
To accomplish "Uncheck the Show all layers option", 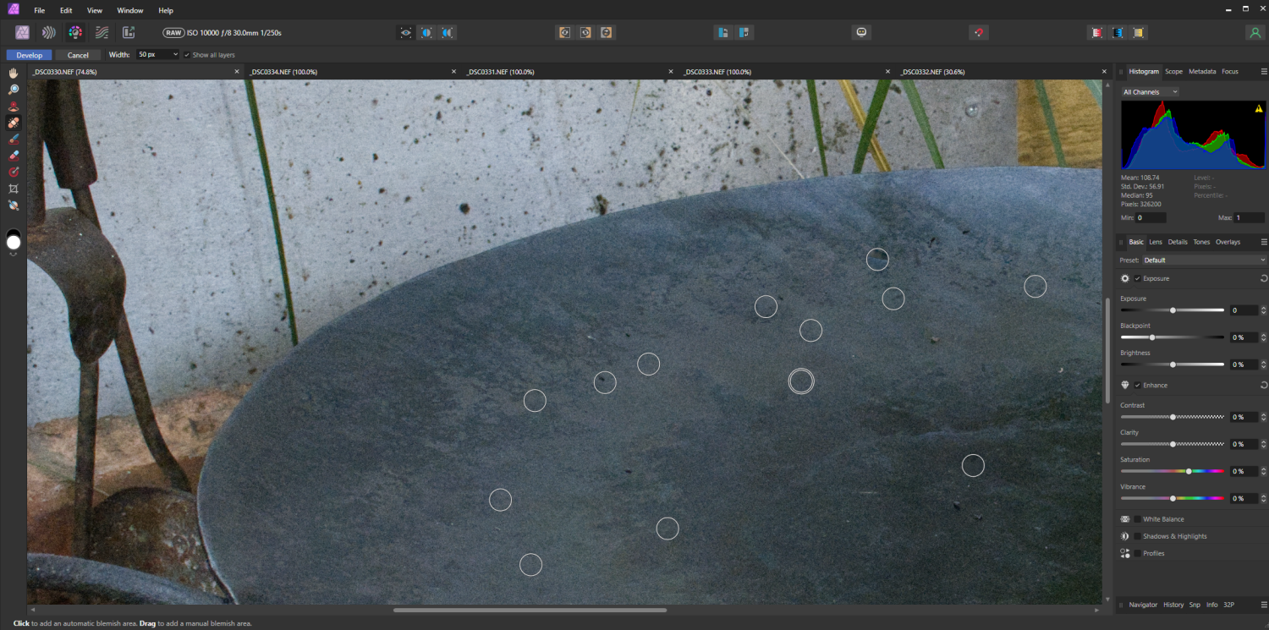I will (187, 54).
